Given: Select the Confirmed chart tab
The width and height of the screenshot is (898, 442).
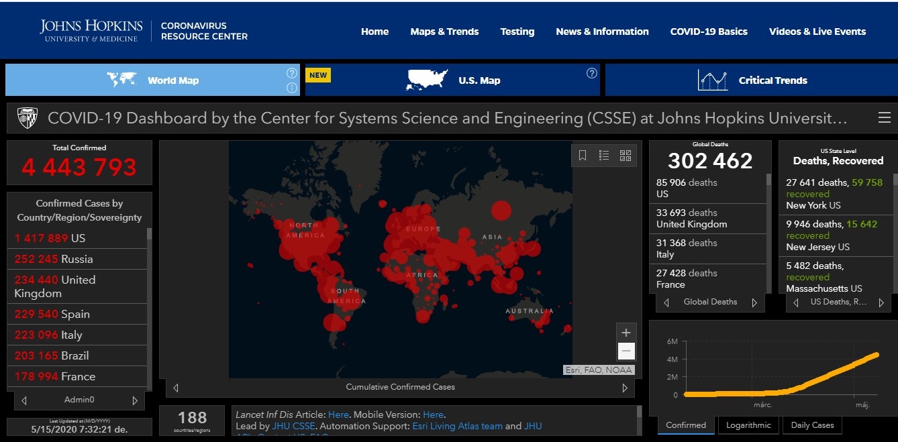Looking at the screenshot, I should [686, 425].
